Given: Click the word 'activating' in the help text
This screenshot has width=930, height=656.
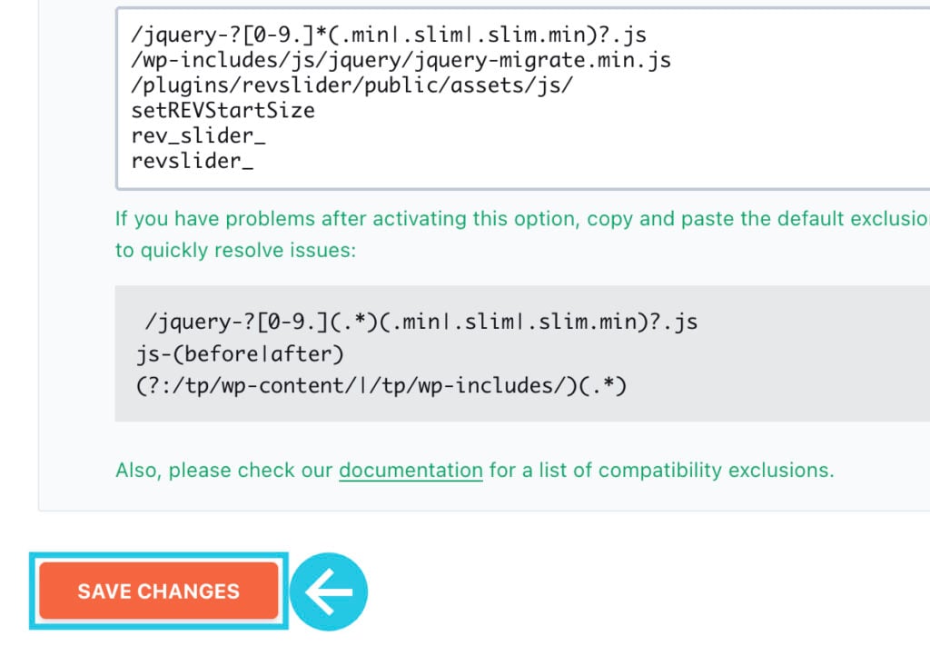Looking at the screenshot, I should click(420, 219).
